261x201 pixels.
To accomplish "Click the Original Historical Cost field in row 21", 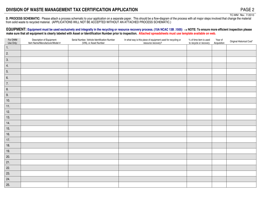I will coord(241,162).
